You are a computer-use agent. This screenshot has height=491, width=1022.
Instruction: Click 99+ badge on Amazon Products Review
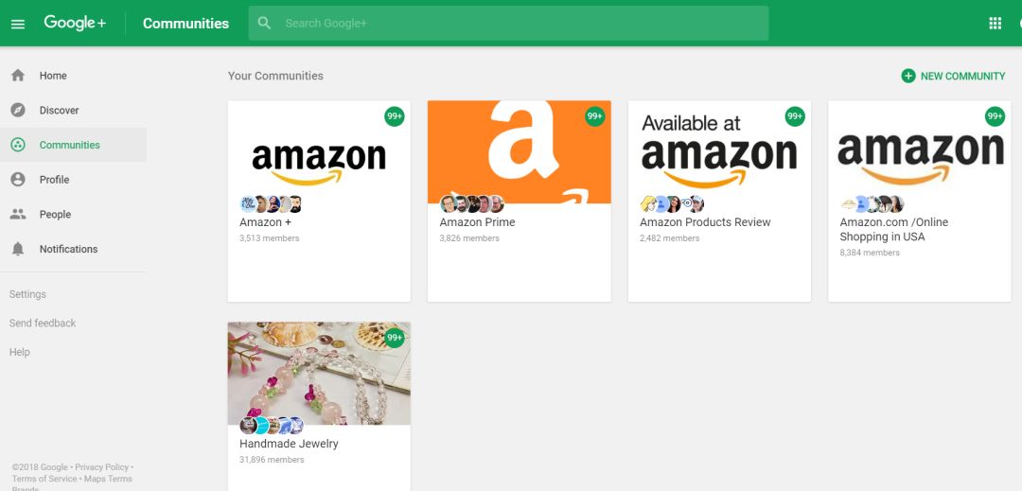tap(795, 116)
